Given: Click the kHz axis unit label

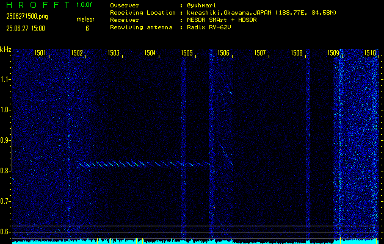Looking at the screenshot, I should (5, 49).
